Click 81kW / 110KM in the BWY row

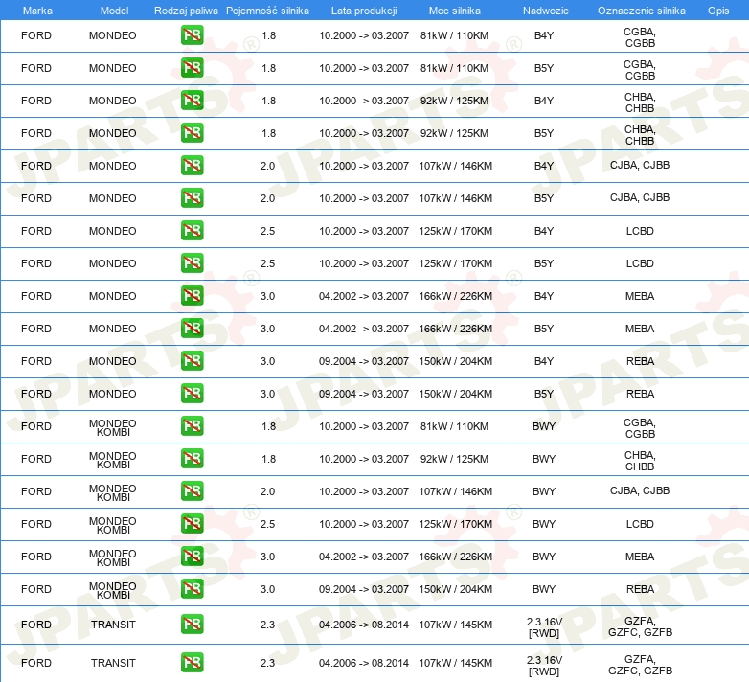pyautogui.click(x=454, y=426)
